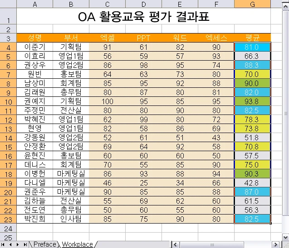This screenshot has width=289, height=248.
Task: Click average cell 90.3 for 이병헌
Action: [253, 173]
